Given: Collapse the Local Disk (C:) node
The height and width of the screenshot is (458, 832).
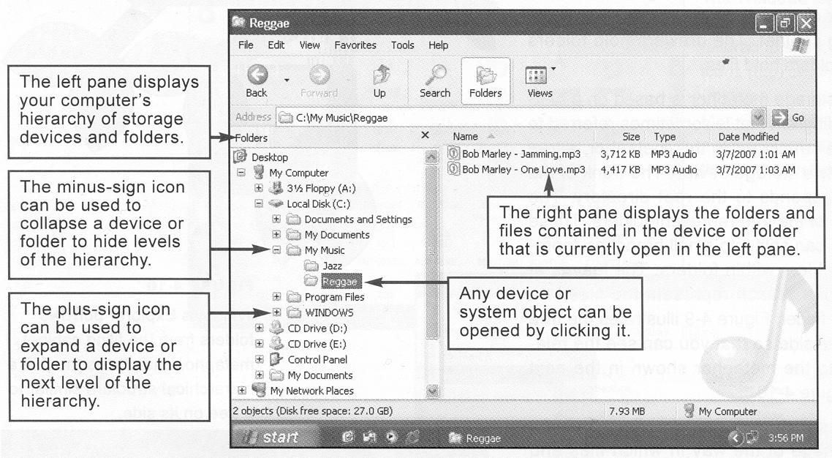Looking at the screenshot, I should pos(258,203).
